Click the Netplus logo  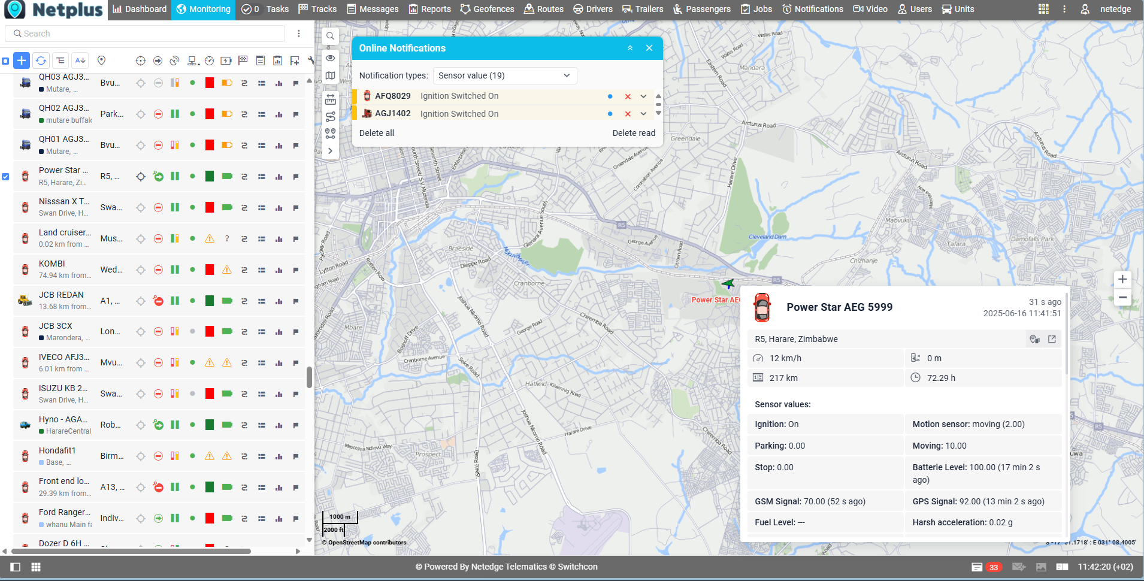coord(53,10)
